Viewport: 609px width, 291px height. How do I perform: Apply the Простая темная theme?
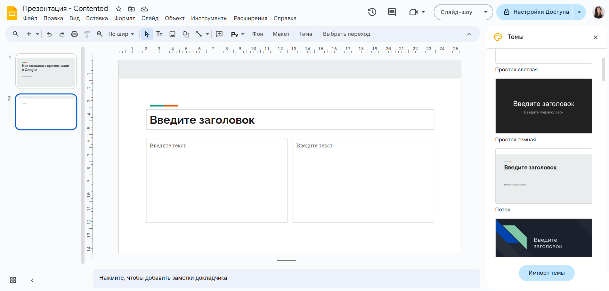(543, 106)
